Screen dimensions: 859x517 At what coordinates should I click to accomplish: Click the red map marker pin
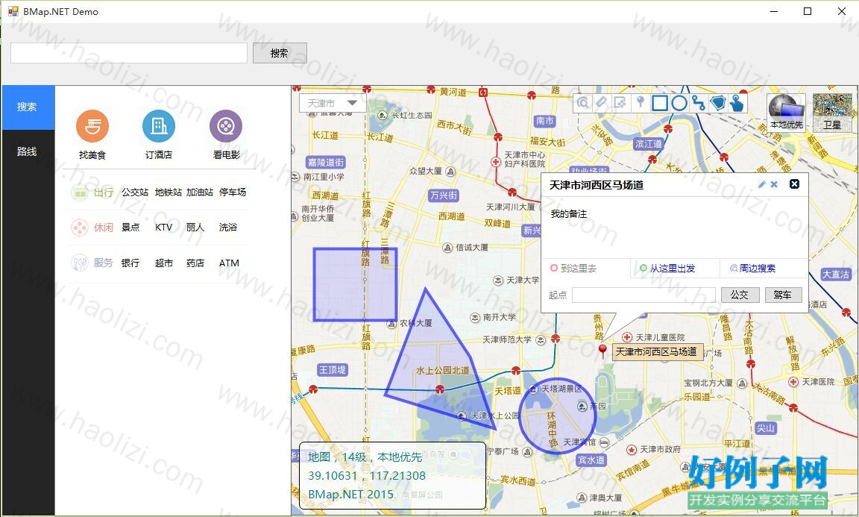point(602,351)
